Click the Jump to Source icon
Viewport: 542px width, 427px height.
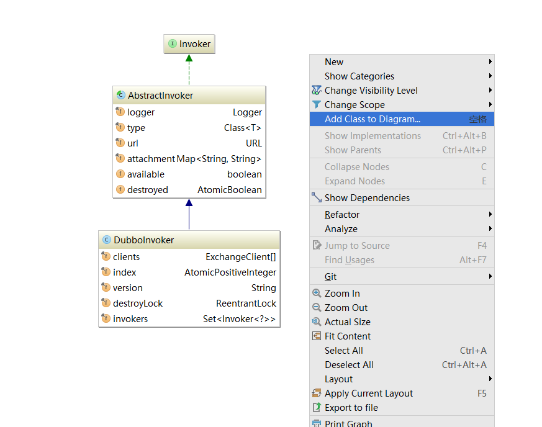click(x=317, y=245)
